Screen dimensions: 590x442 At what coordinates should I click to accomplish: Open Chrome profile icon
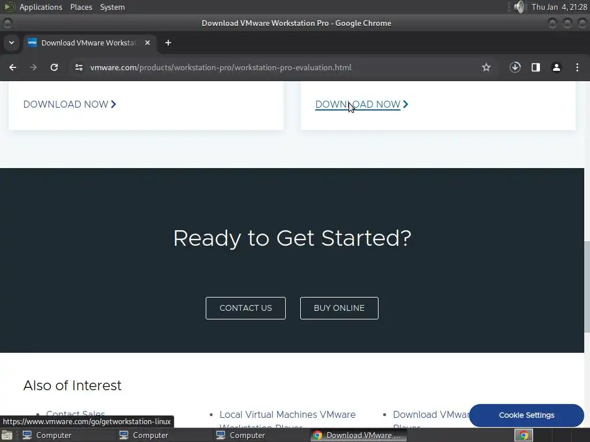[x=557, y=67]
